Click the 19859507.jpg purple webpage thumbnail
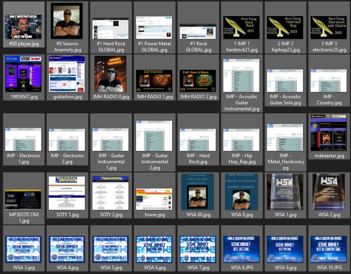351x274 pixels. click(23, 74)
